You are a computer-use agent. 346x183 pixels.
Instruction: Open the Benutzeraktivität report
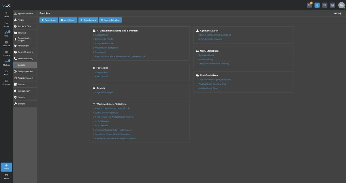[x=206, y=55]
